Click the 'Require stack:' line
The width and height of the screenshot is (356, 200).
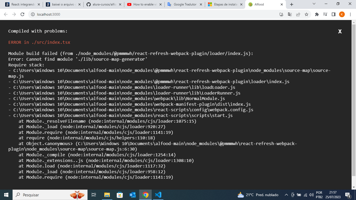[26, 65]
